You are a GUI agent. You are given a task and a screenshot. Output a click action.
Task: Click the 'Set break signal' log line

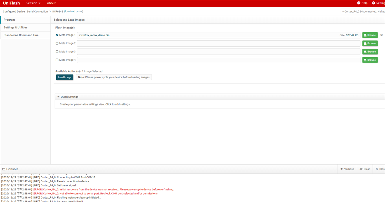tap(38, 185)
